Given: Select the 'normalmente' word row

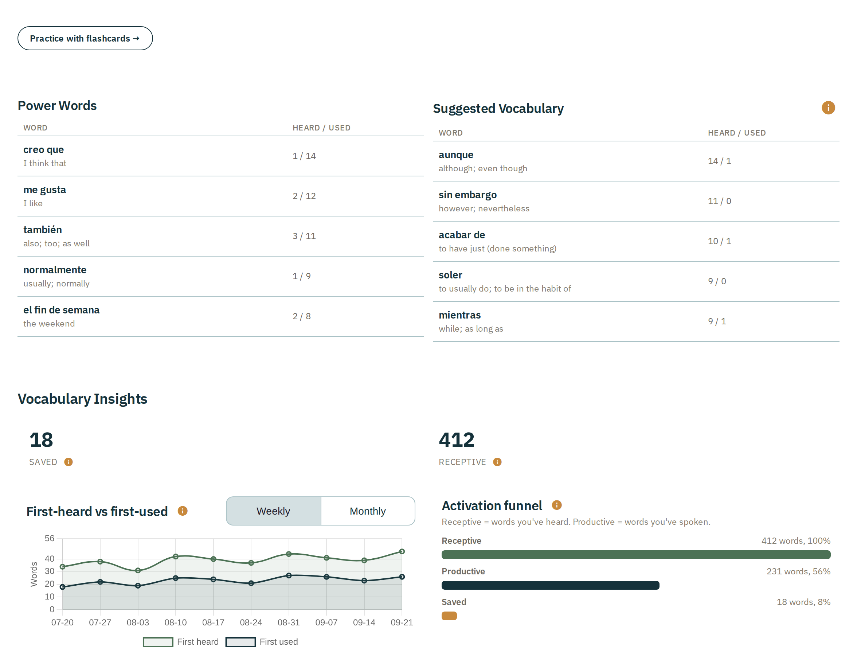Looking at the screenshot, I should 220,277.
